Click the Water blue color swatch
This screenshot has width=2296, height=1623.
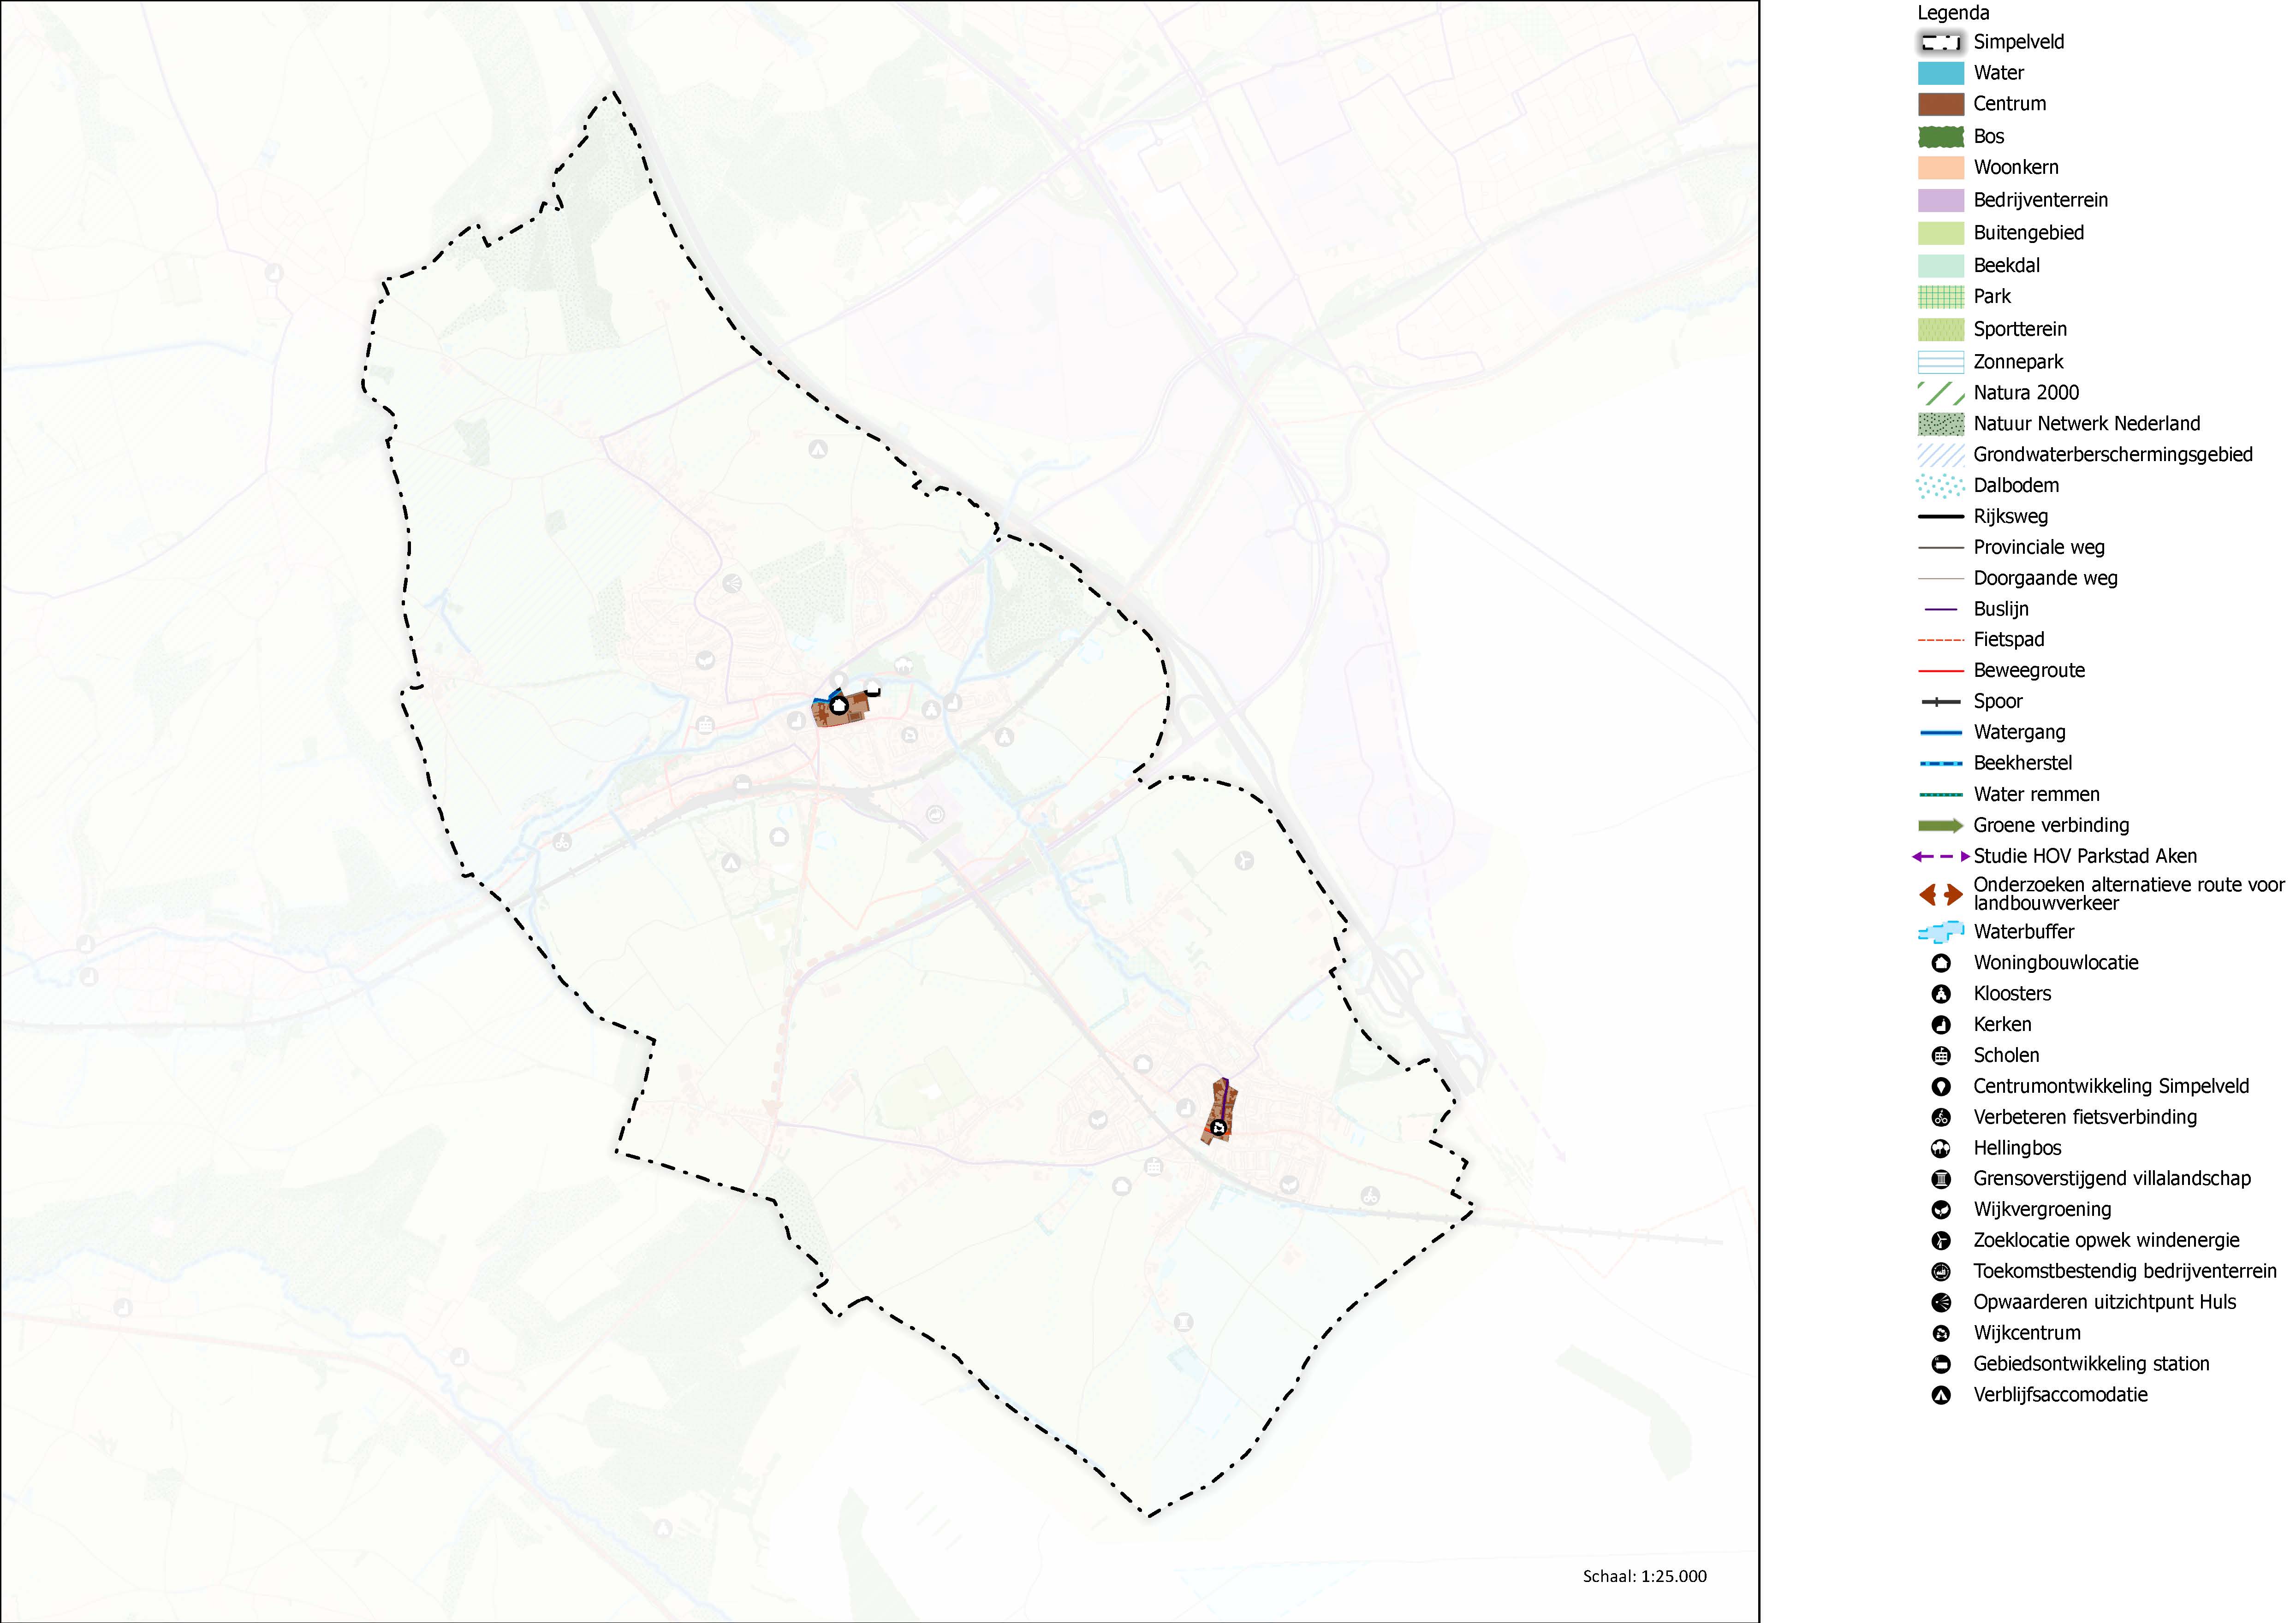coord(1940,73)
